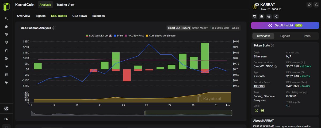This screenshot has width=321, height=128.
Task: Switch language using the EN selector
Action: 6,119
